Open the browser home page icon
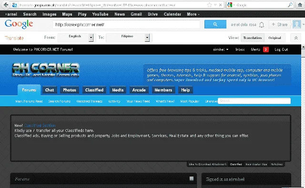Viewport: 305px width, 188px height. coord(300,5)
